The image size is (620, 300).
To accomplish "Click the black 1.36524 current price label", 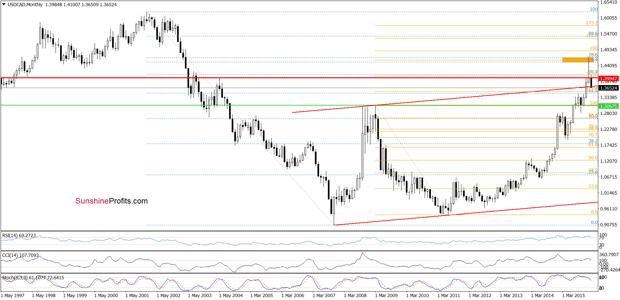I will click(609, 88).
